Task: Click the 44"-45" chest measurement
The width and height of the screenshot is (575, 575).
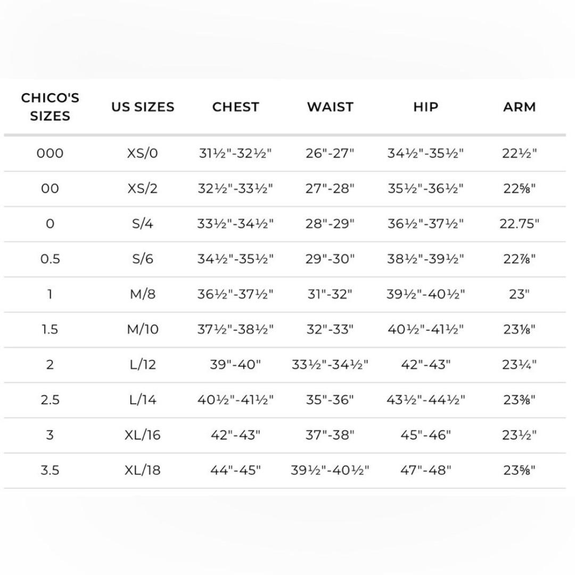Action: [x=235, y=470]
